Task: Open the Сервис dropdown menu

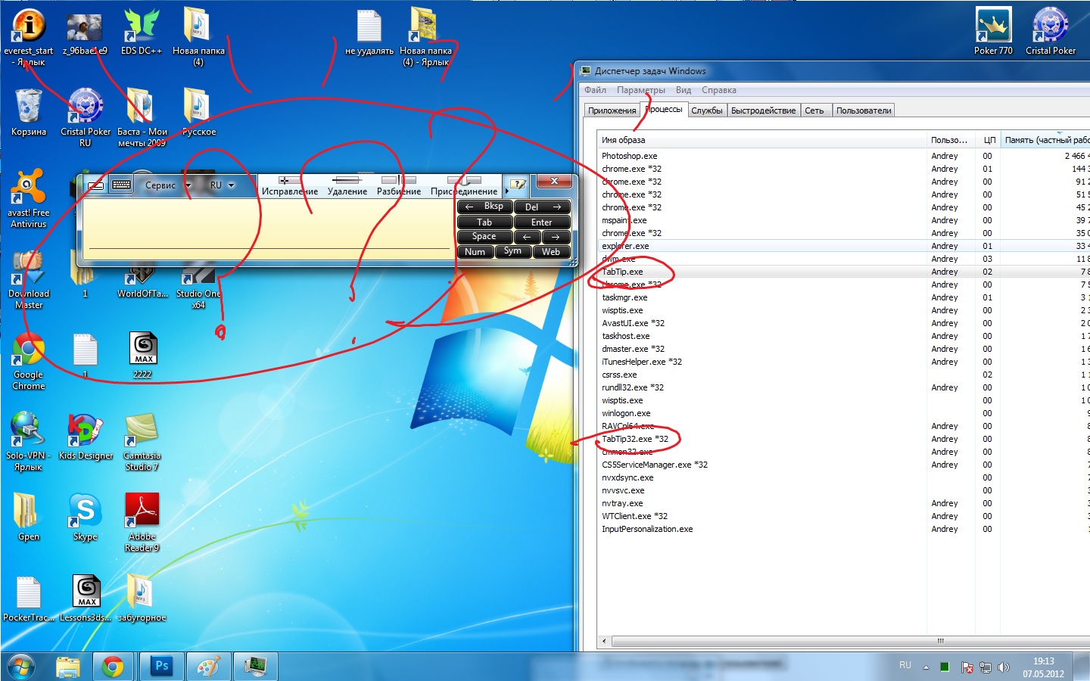Action: point(166,185)
